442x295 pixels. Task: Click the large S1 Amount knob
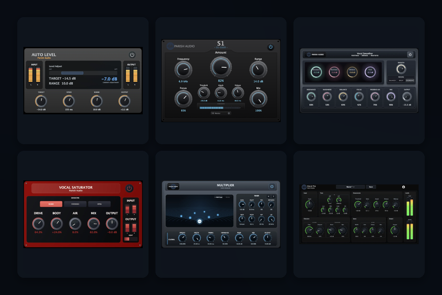[x=221, y=67]
